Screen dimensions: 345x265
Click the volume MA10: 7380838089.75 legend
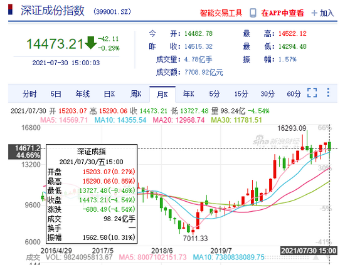click(x=228, y=257)
